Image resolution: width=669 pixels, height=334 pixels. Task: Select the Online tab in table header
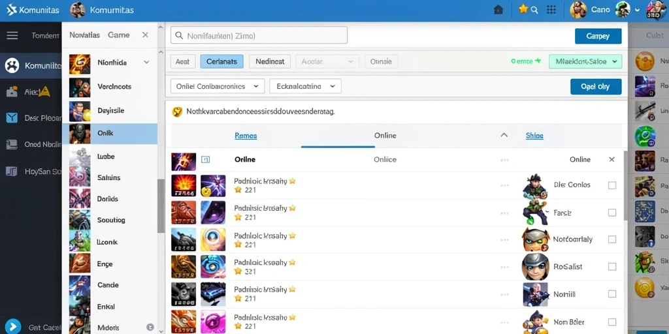[x=385, y=136]
